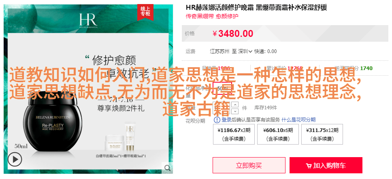Increase quantity with the up arrow
Viewport: 392px width, 179px height.
tap(235, 104)
